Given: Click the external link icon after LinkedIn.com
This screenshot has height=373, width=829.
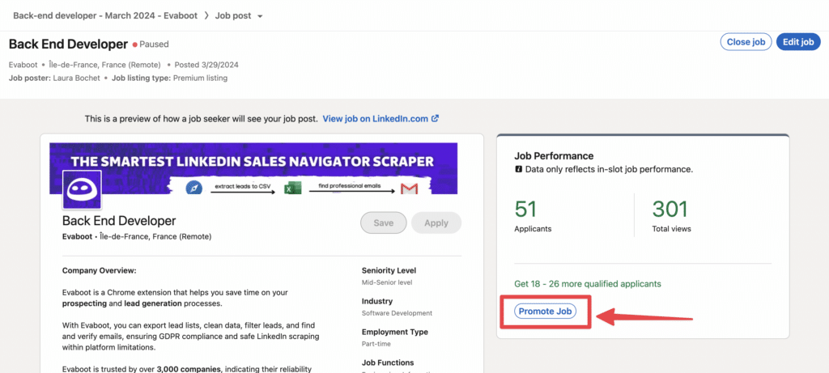Looking at the screenshot, I should (435, 119).
